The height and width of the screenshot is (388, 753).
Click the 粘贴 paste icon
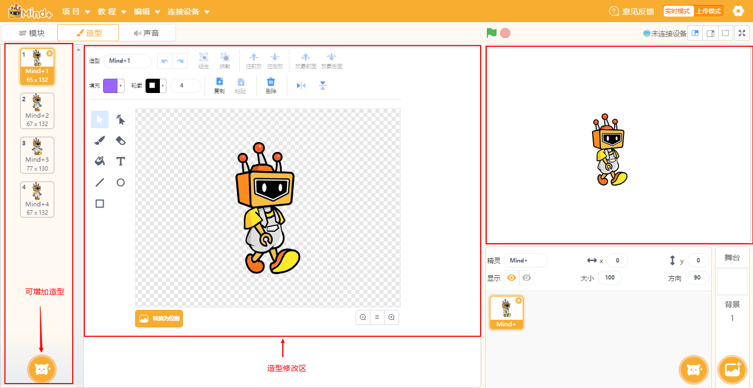[240, 82]
